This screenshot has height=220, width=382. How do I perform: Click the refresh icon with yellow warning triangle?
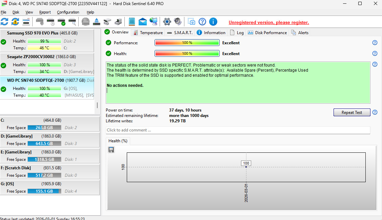[x=15, y=22]
